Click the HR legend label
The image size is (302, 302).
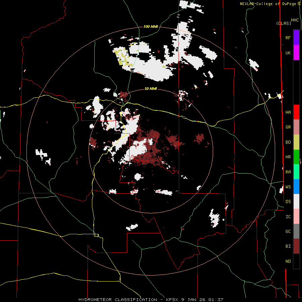coord(288,157)
